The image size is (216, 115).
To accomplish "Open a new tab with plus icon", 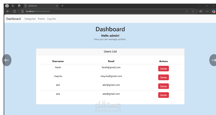I will [62, 6].
